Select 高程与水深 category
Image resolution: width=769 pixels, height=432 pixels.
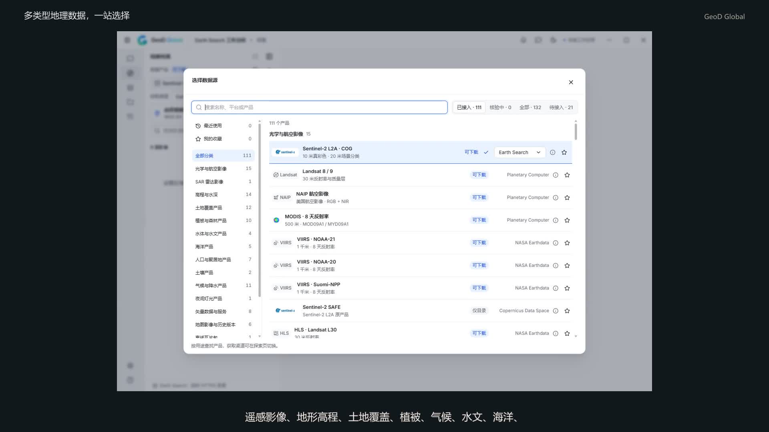coord(223,194)
